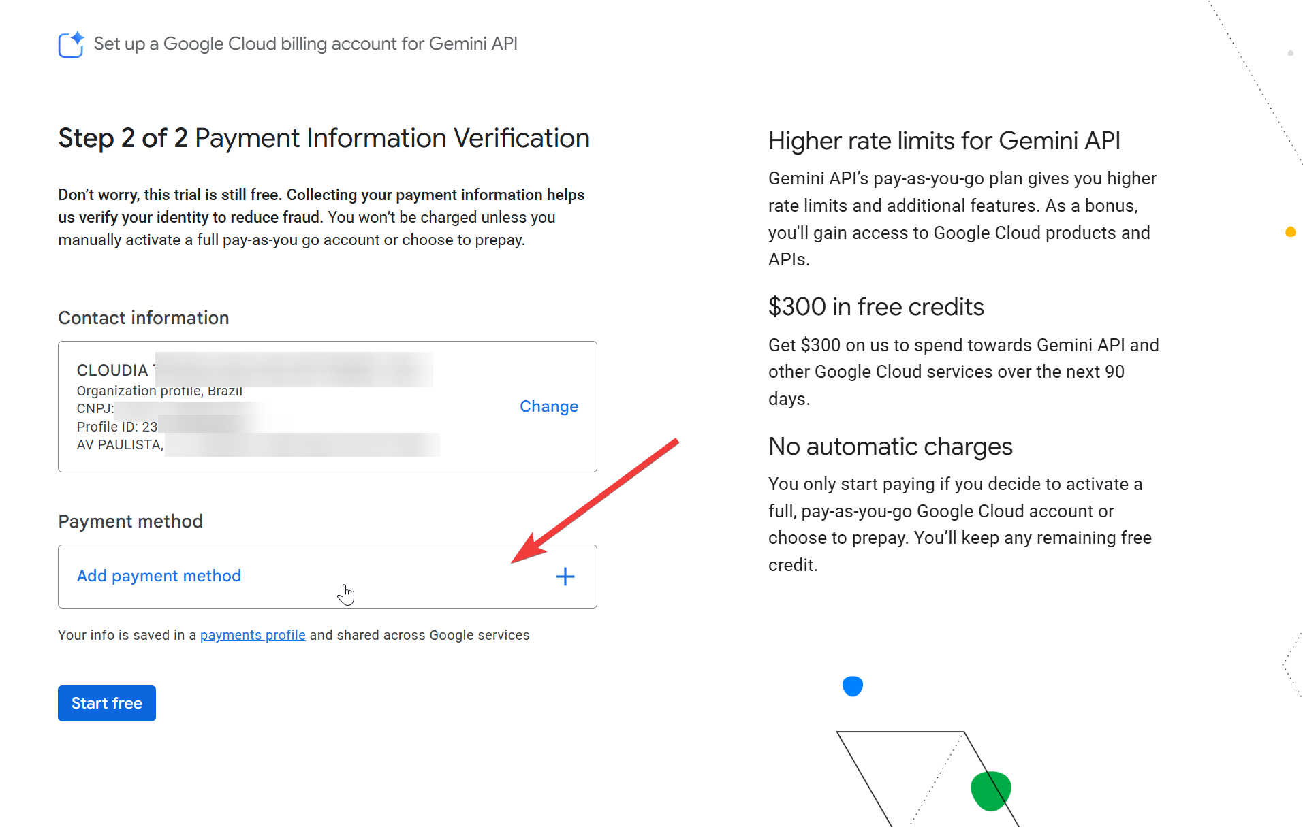The height and width of the screenshot is (827, 1303).
Task: Click the Higher rate limits heading
Action: [944, 141]
